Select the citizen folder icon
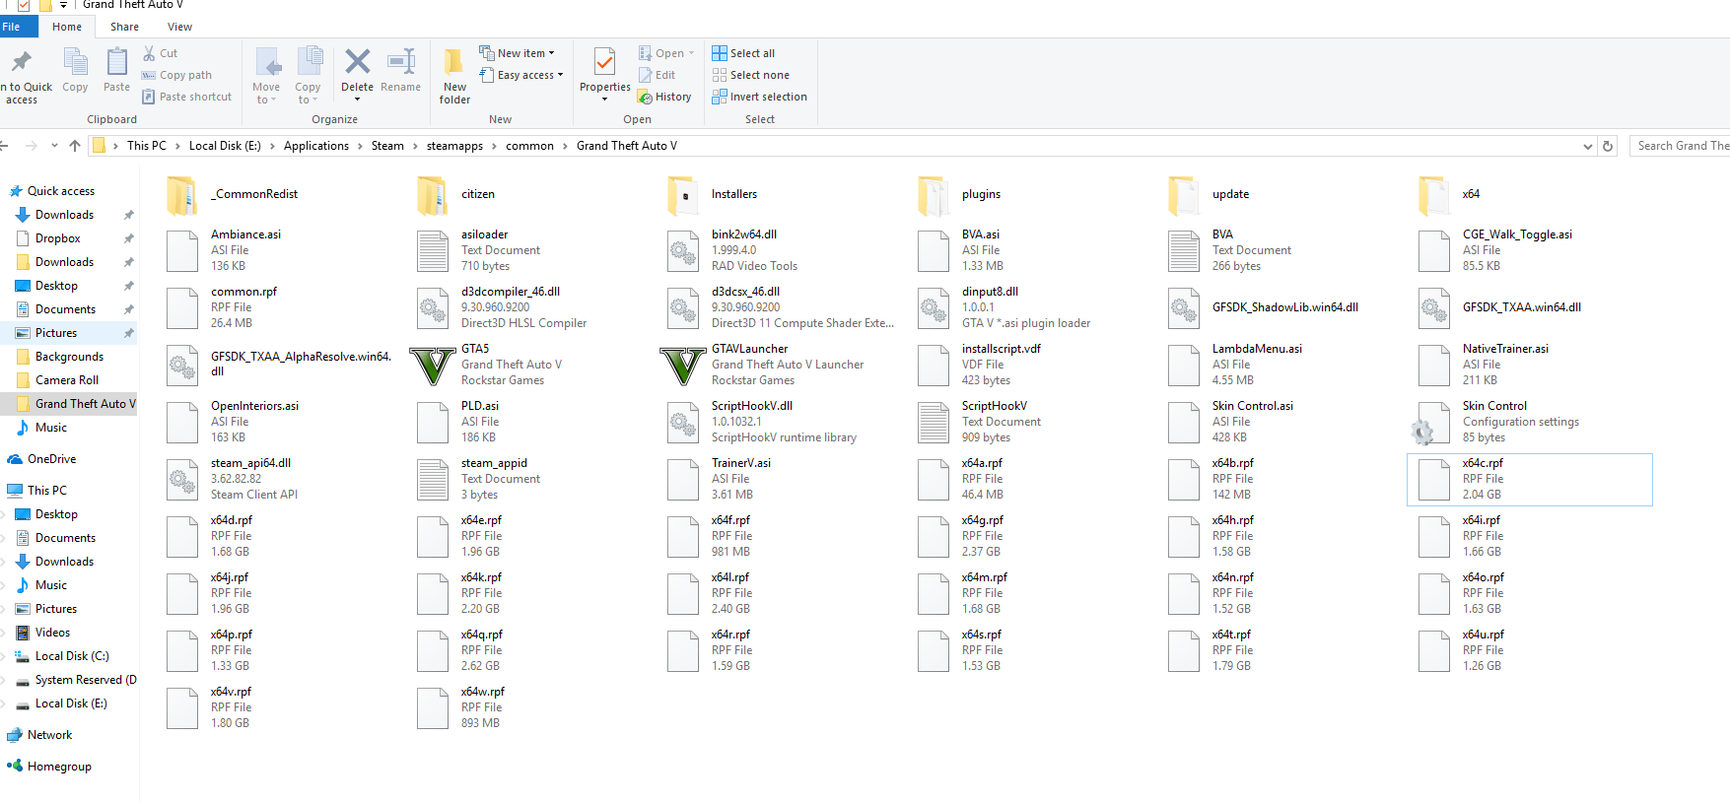The image size is (1730, 803). coord(432,194)
